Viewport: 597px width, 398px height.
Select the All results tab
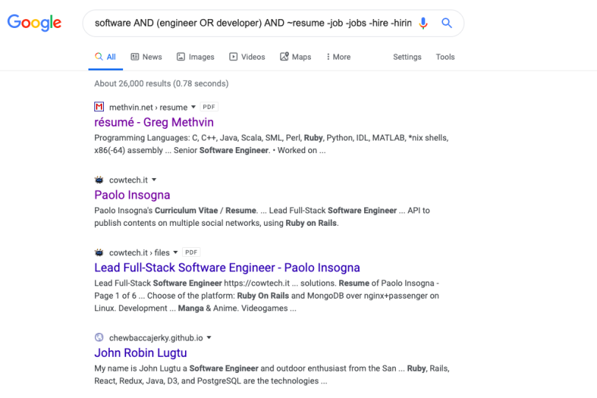105,57
